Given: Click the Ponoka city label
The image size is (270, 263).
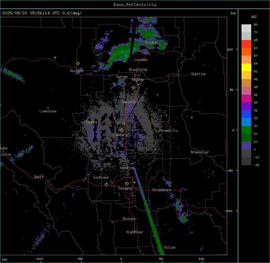Looking at the screenshot, I should point(150,42).
